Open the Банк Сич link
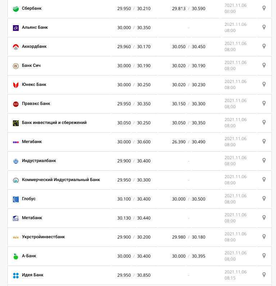The height and width of the screenshot is (286, 276). [31, 65]
